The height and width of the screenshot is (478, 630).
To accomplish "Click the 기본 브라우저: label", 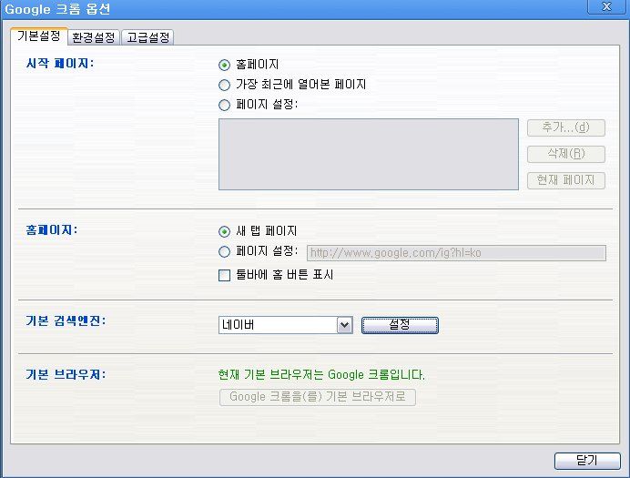I will [x=66, y=374].
